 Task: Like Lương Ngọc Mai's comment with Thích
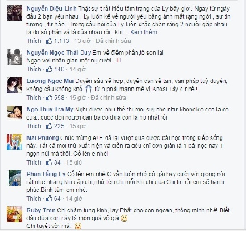[34, 98]
